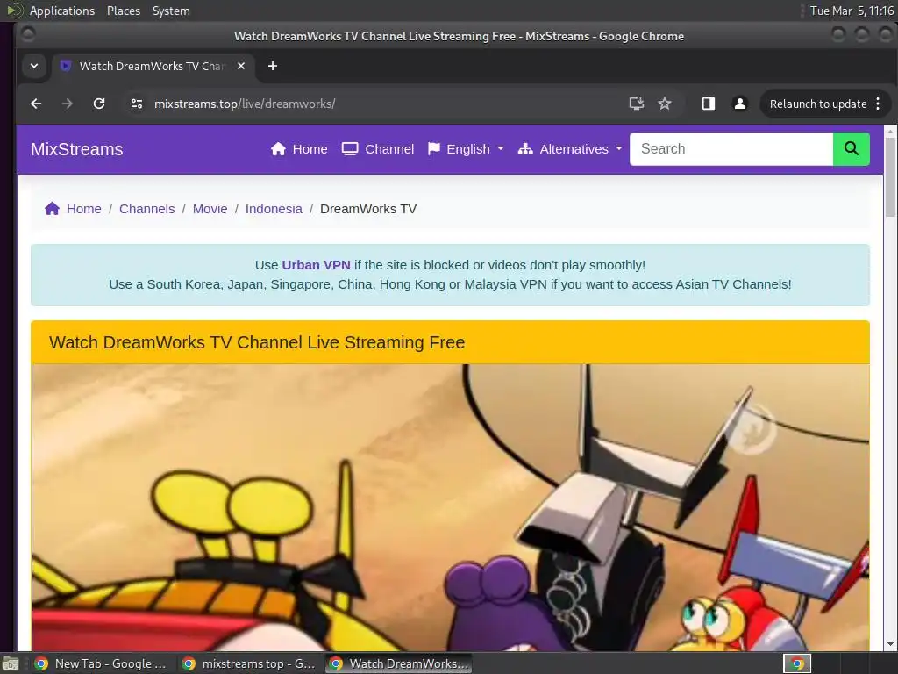
Task: Open Channels breadcrumb link
Action: pyautogui.click(x=146, y=209)
